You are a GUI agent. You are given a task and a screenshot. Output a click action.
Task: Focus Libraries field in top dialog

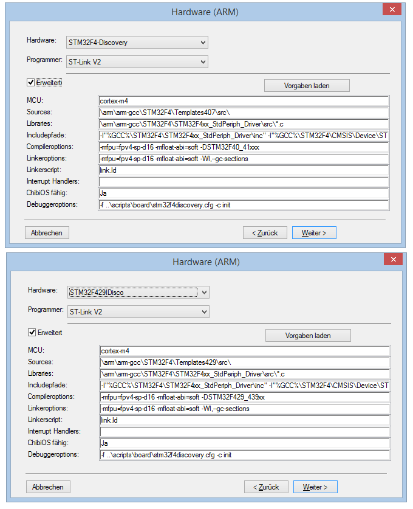coord(244,124)
